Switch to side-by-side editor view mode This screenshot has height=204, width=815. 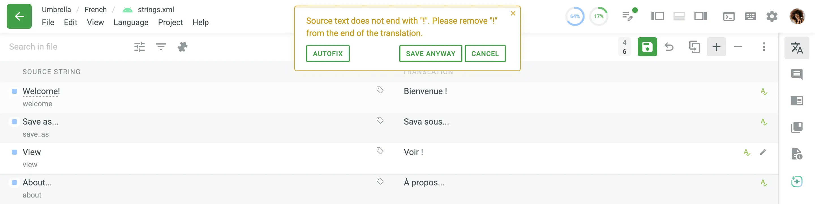[657, 16]
